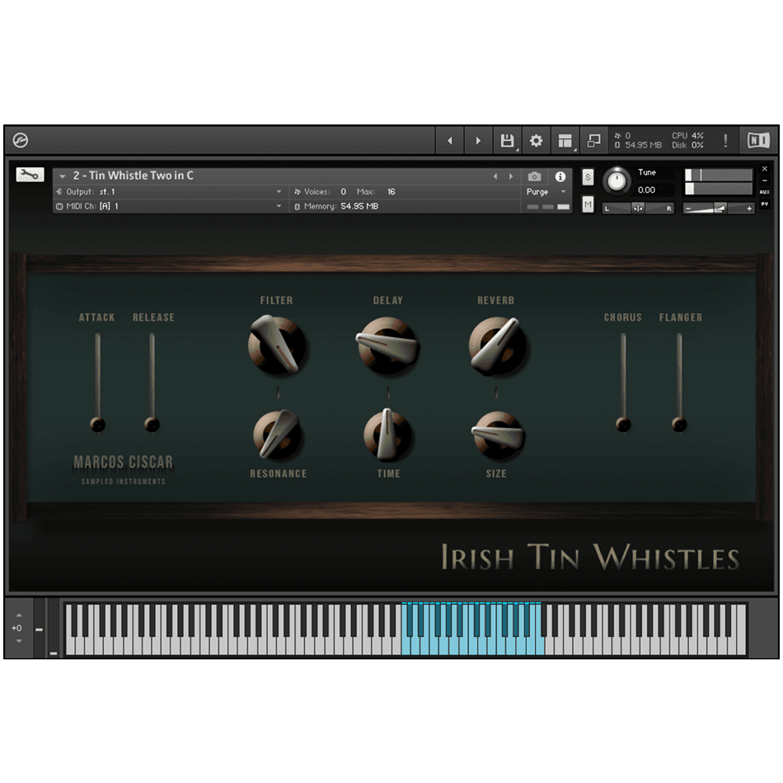Open the Purge dropdown menu

coord(547,192)
